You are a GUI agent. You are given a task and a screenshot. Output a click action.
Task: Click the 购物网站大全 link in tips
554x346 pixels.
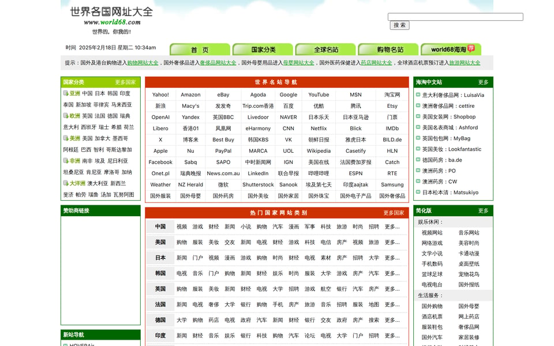click(x=143, y=63)
